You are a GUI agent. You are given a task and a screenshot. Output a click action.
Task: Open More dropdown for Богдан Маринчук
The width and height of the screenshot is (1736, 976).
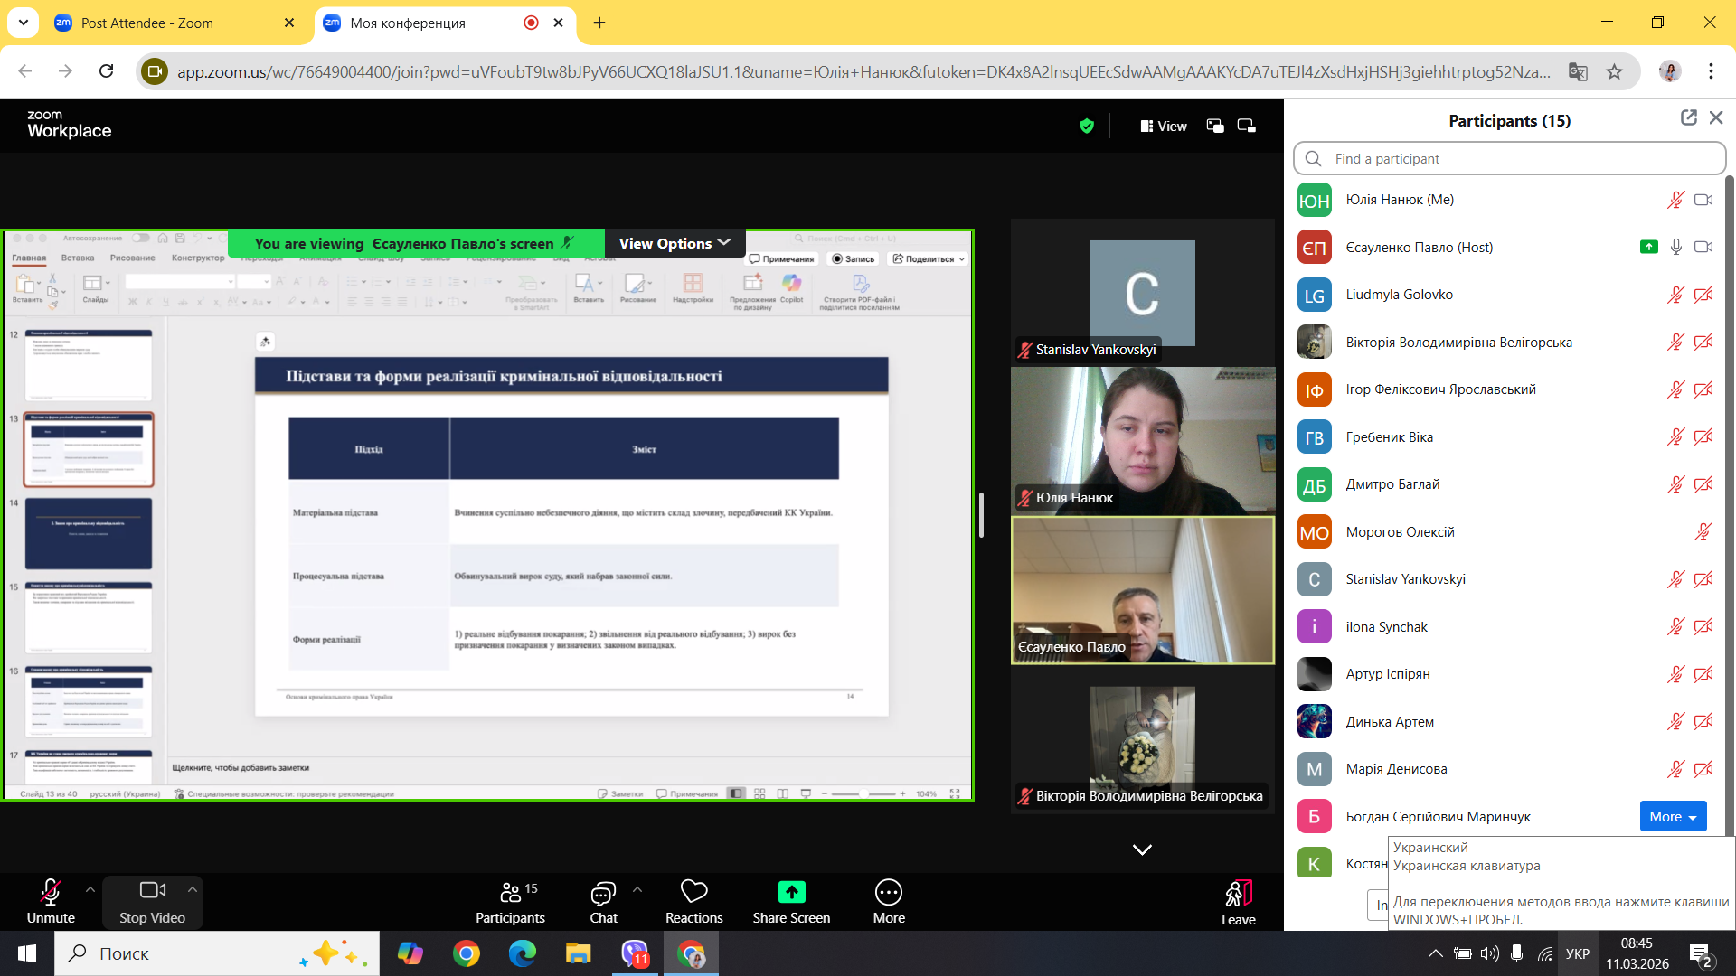[x=1673, y=816]
